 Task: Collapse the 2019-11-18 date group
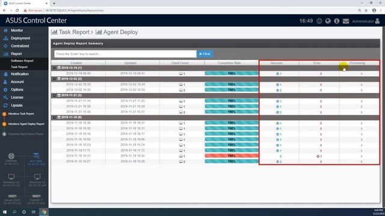click(x=54, y=118)
